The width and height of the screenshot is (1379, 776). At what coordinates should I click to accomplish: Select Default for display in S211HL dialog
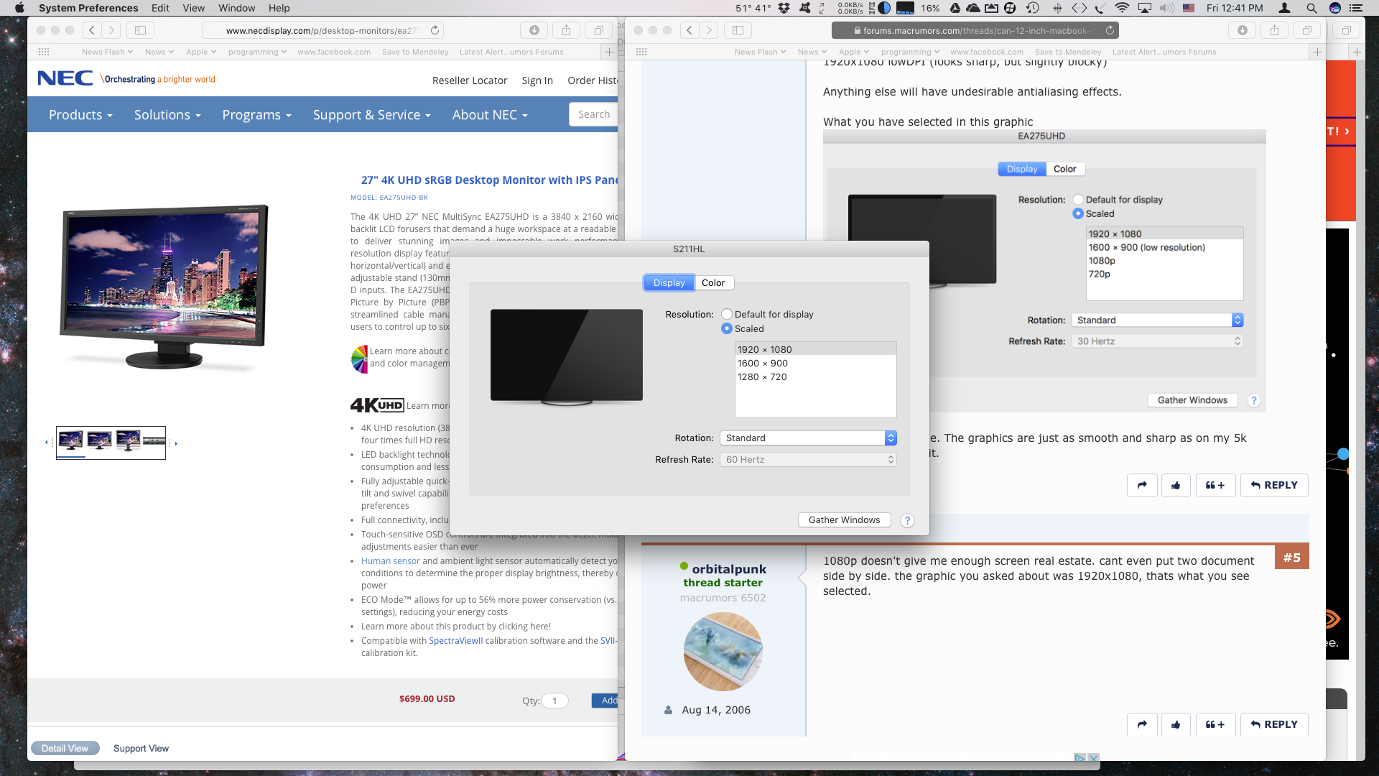727,314
